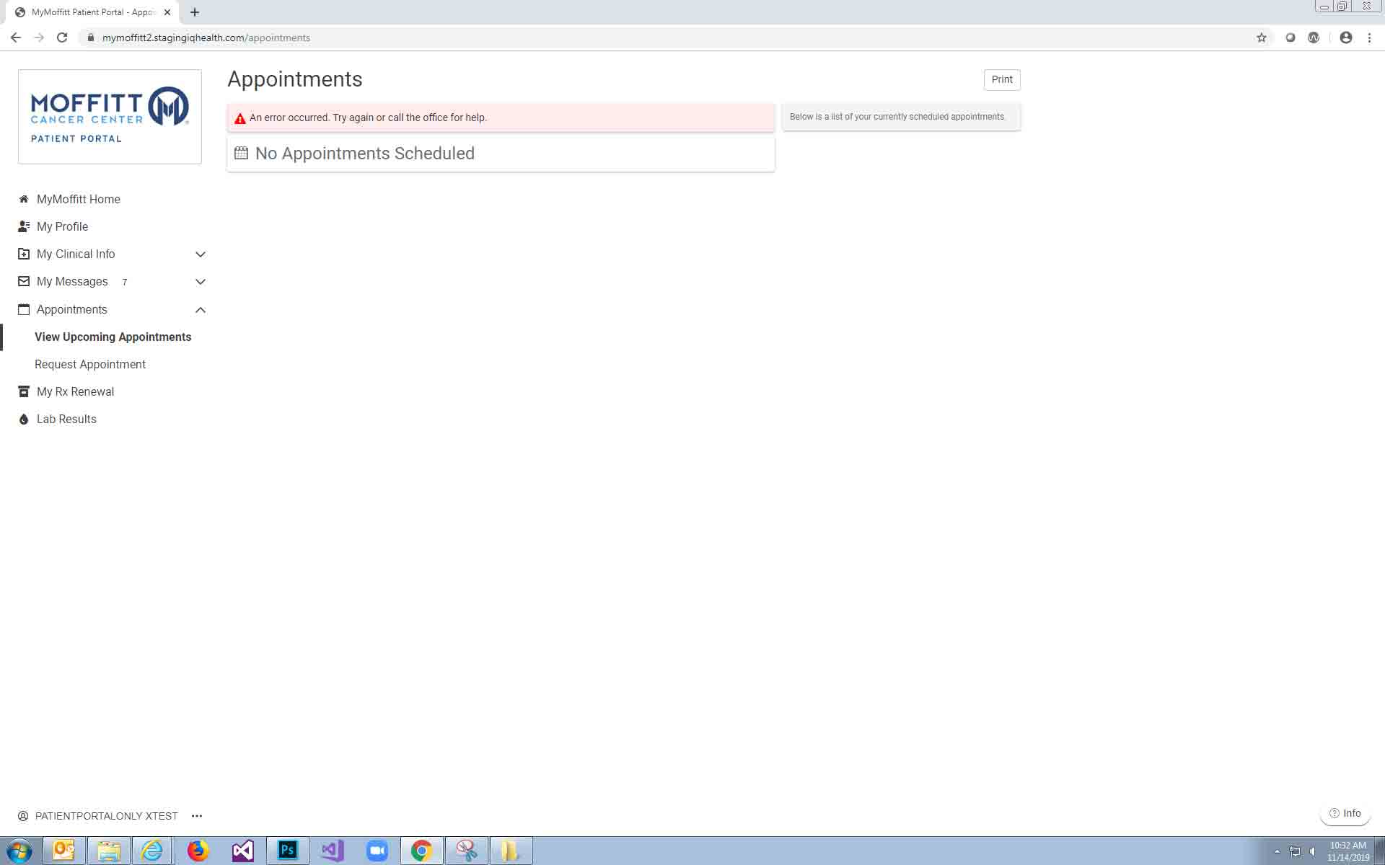Screen dimensions: 1385x865
Task: Click the Lab Results droplet icon
Action: (x=24, y=420)
